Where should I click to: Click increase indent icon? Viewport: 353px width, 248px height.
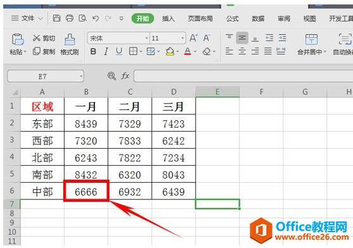coord(282,38)
